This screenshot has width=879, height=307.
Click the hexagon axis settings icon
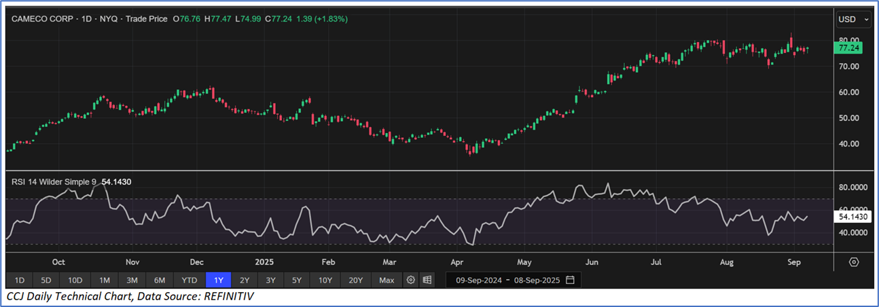[x=854, y=262]
